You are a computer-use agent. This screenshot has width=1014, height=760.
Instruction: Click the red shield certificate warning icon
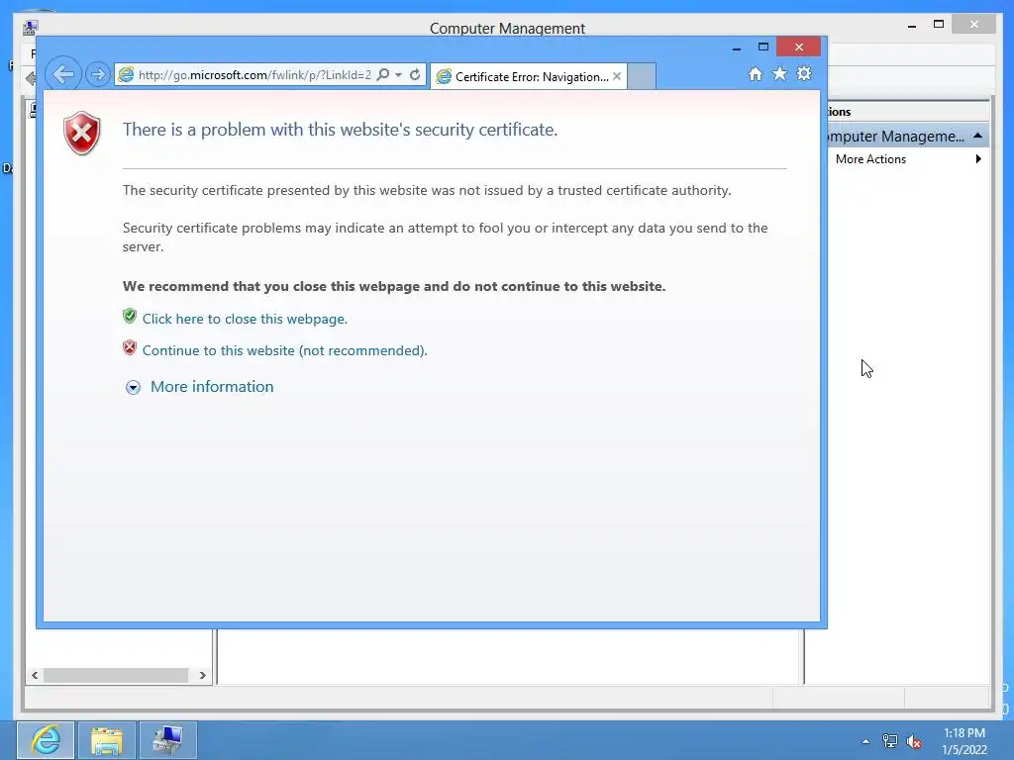[x=82, y=134]
